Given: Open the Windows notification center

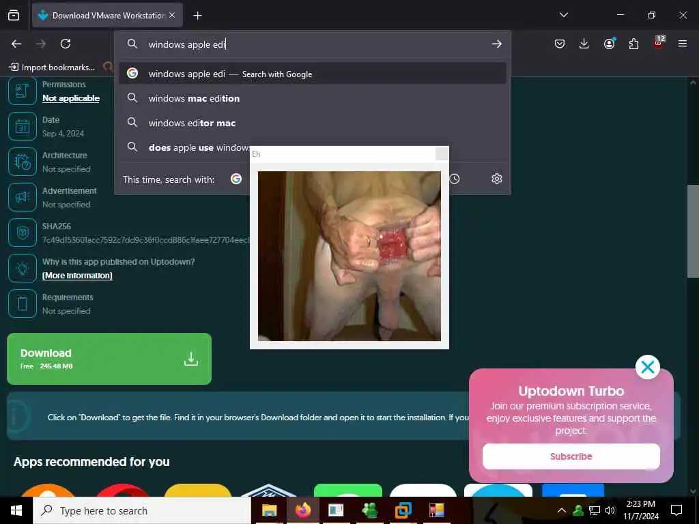Looking at the screenshot, I should [x=676, y=510].
